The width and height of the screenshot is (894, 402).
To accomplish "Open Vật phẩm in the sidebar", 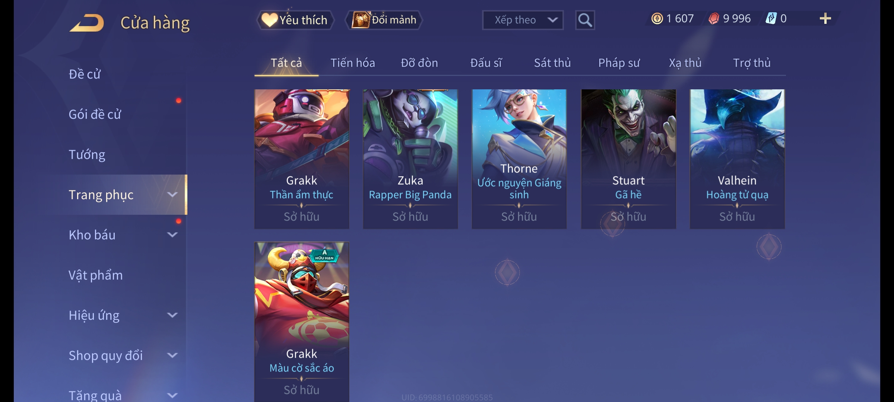I will pos(95,275).
